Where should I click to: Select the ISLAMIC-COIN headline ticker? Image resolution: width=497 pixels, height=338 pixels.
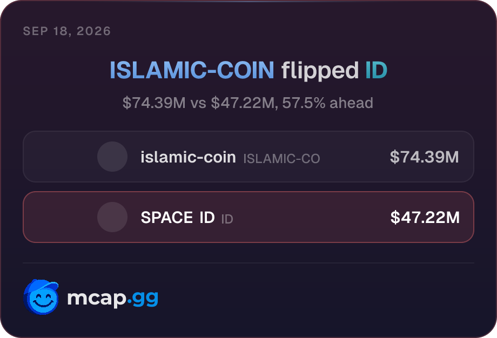click(192, 70)
